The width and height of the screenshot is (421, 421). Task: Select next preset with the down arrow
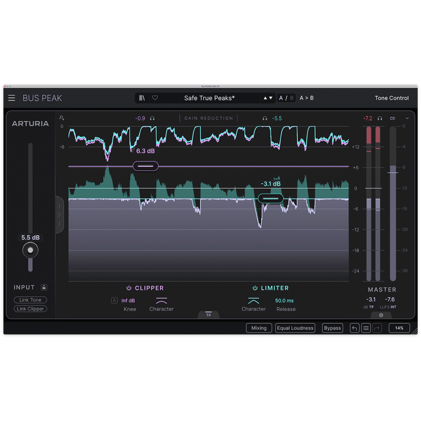(x=270, y=98)
